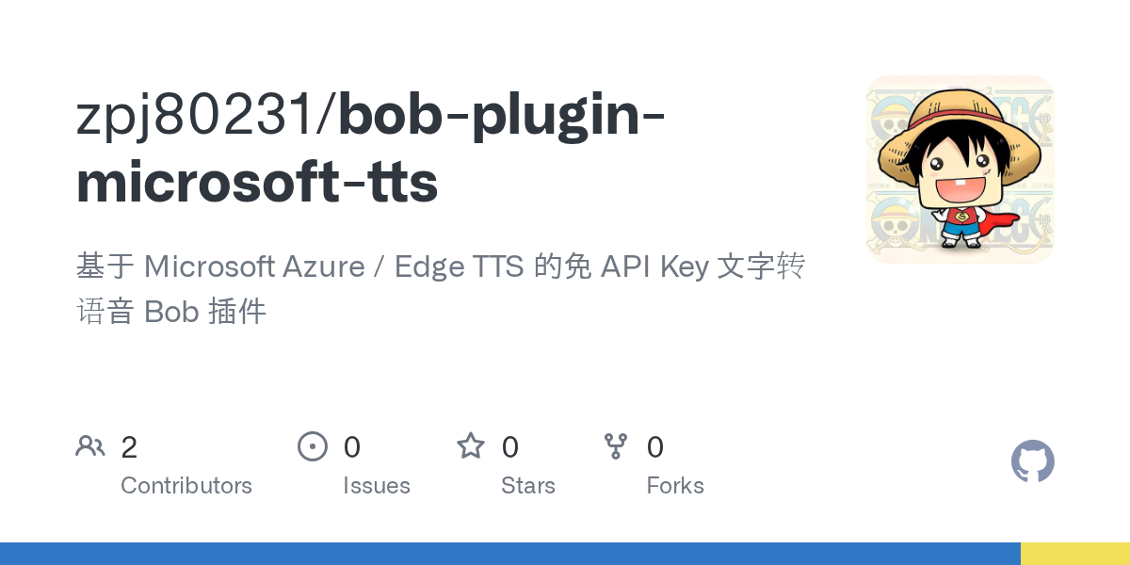Open the GitHub Octocat logo

[x=1033, y=461]
